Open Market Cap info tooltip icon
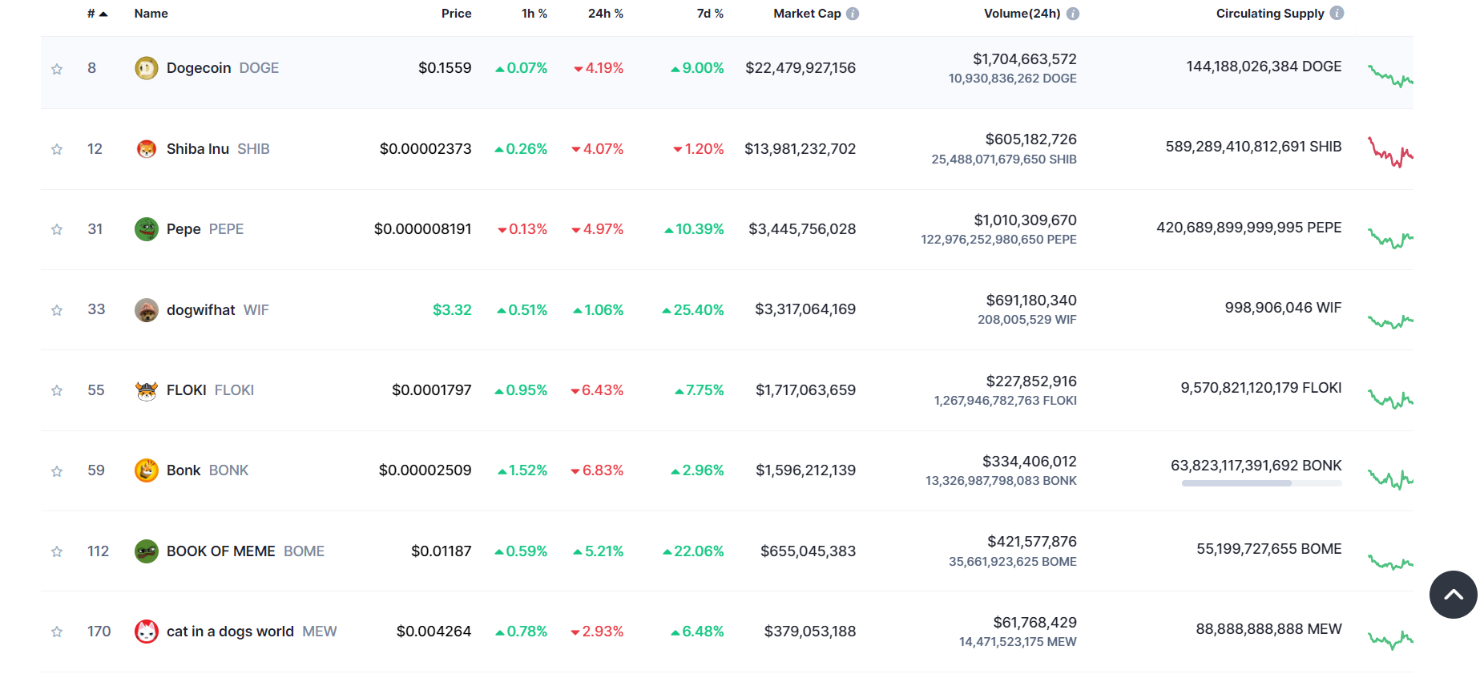 pyautogui.click(x=853, y=14)
